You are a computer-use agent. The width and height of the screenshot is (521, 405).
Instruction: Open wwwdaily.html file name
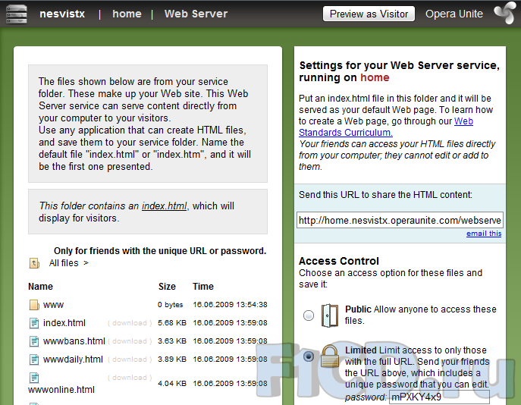[73, 359]
